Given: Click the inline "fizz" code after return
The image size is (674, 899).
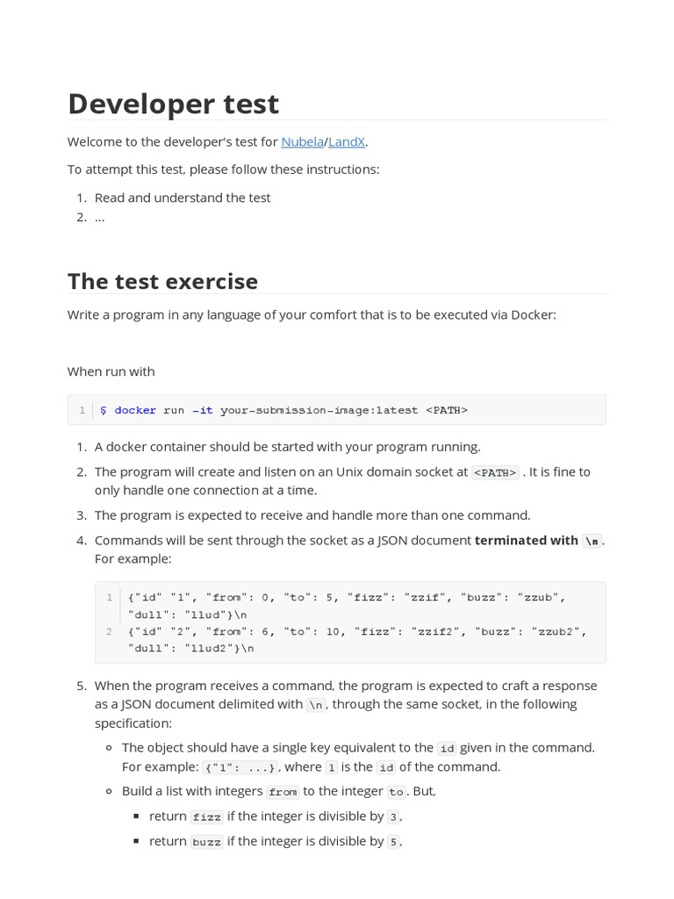Looking at the screenshot, I should [x=207, y=816].
